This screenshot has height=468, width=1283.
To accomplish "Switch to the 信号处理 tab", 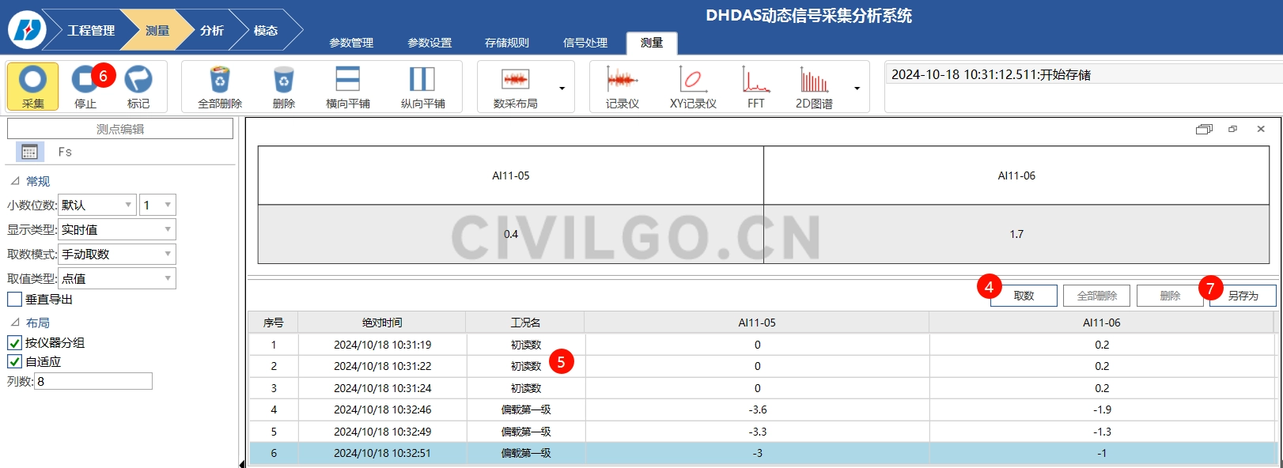I will [x=585, y=43].
